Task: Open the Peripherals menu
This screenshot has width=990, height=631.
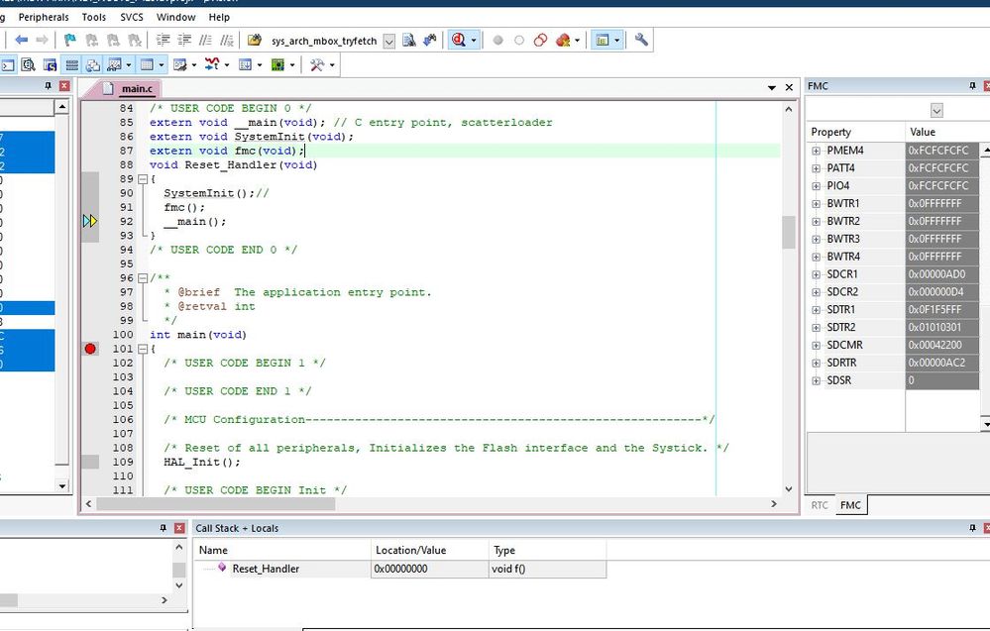Action: point(44,17)
